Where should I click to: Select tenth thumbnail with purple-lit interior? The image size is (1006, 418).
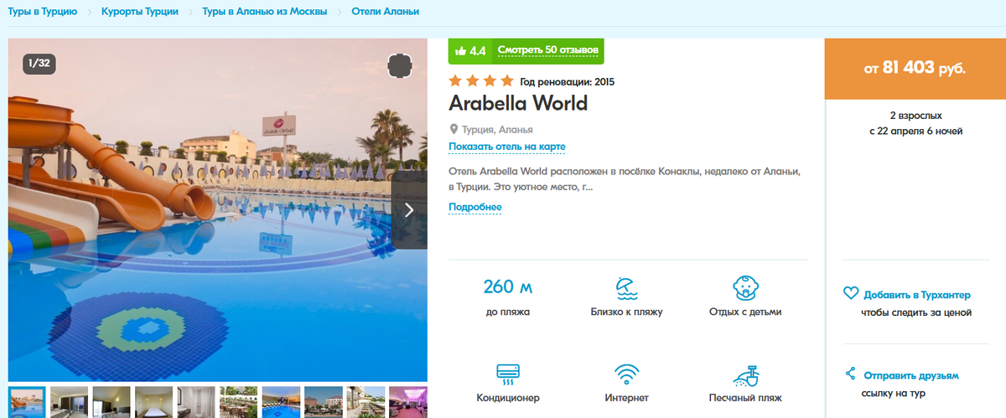(x=408, y=401)
